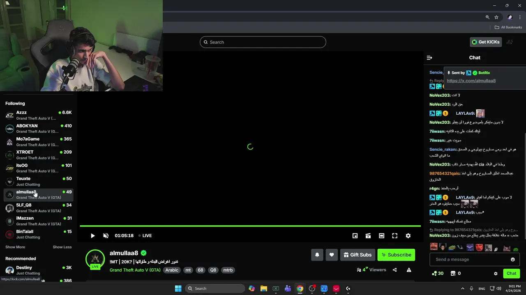The height and width of the screenshot is (295, 526).
Task: Open the share icon below the stream
Action: tap(394, 270)
